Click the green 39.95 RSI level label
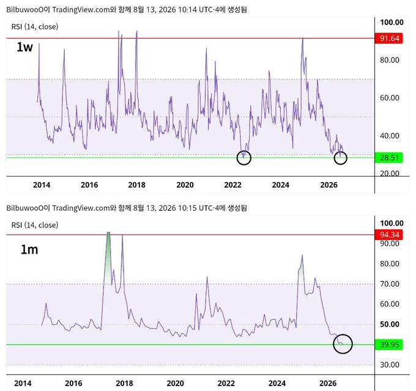 [388, 344]
